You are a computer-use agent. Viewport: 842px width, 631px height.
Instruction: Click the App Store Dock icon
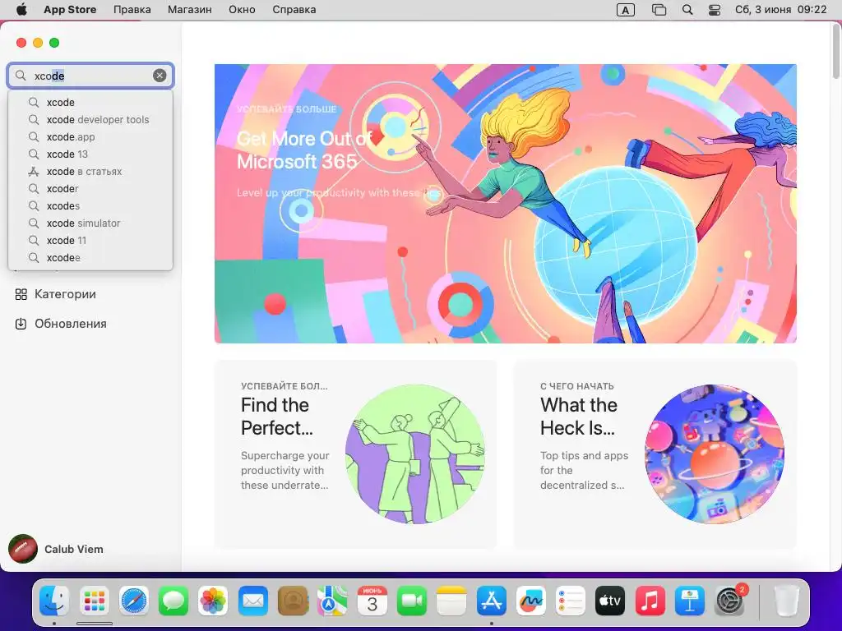coord(492,601)
